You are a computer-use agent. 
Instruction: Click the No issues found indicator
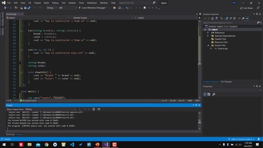click(28, 101)
